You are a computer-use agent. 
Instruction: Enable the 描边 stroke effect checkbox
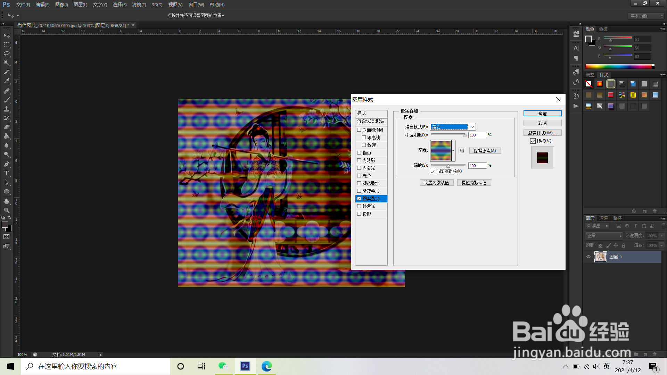coord(359,153)
